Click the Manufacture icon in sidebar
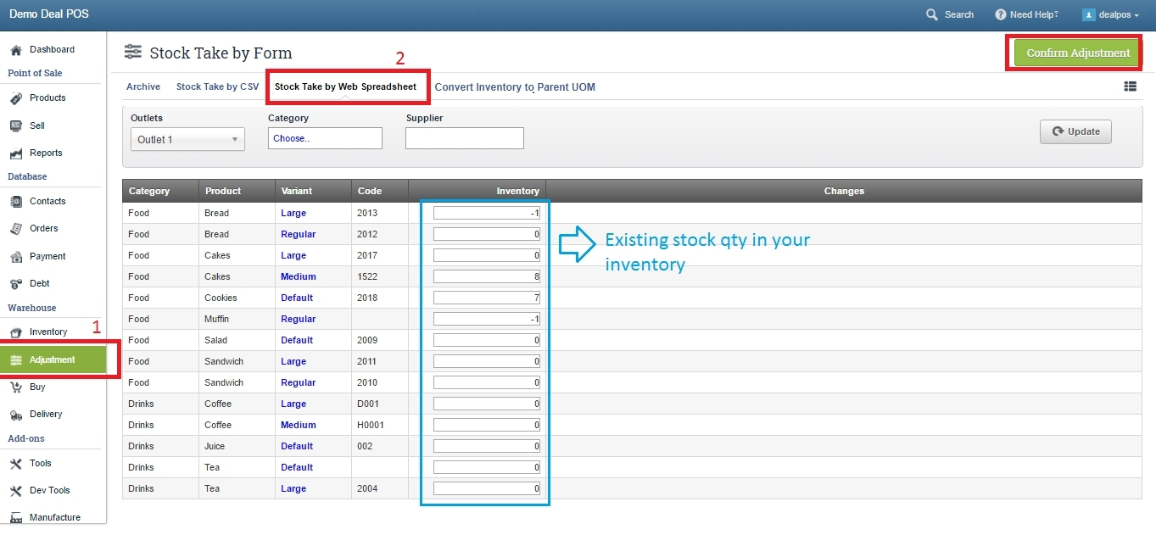This screenshot has width=1156, height=535. tap(15, 518)
